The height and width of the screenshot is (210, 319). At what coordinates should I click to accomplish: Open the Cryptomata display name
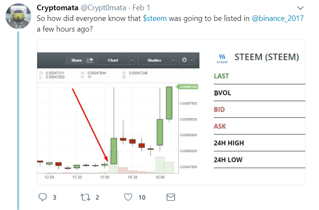(x=58, y=8)
